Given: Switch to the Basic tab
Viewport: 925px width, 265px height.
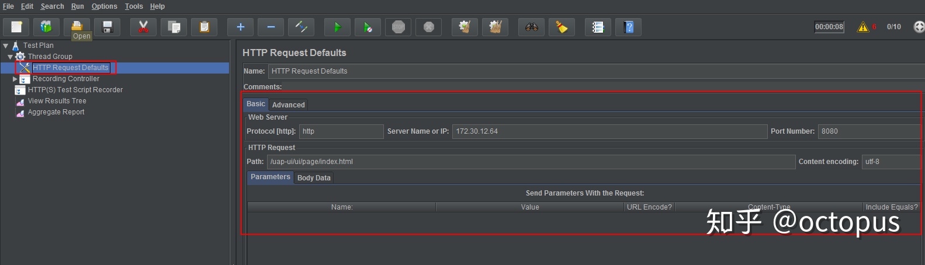Looking at the screenshot, I should (256, 104).
